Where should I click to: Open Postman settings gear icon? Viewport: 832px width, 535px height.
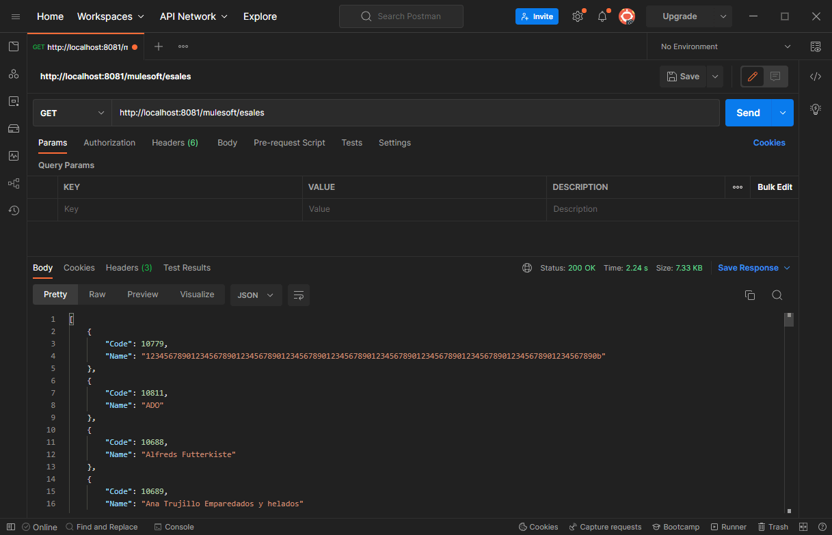pos(578,16)
